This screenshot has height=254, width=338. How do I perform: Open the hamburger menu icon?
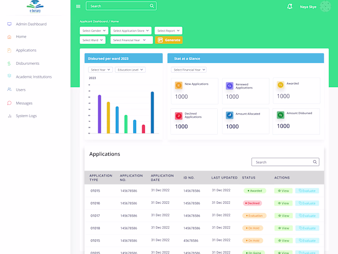pos(78,6)
